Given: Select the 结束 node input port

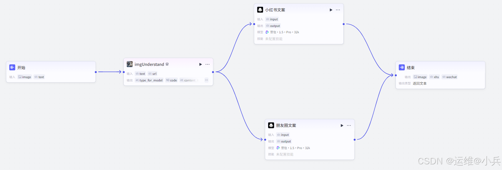Looking at the screenshot, I should (396, 75).
